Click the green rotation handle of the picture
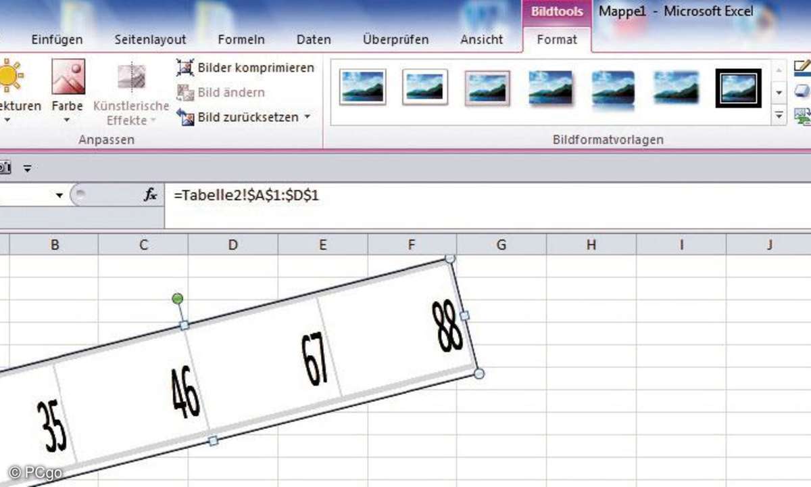811x487 pixels. pyautogui.click(x=178, y=298)
